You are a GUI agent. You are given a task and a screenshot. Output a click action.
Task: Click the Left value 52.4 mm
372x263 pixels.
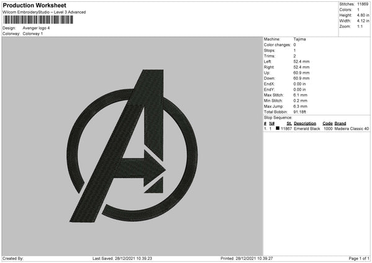(301, 61)
